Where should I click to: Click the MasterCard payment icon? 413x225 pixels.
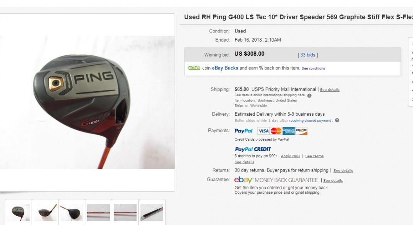coord(276,131)
